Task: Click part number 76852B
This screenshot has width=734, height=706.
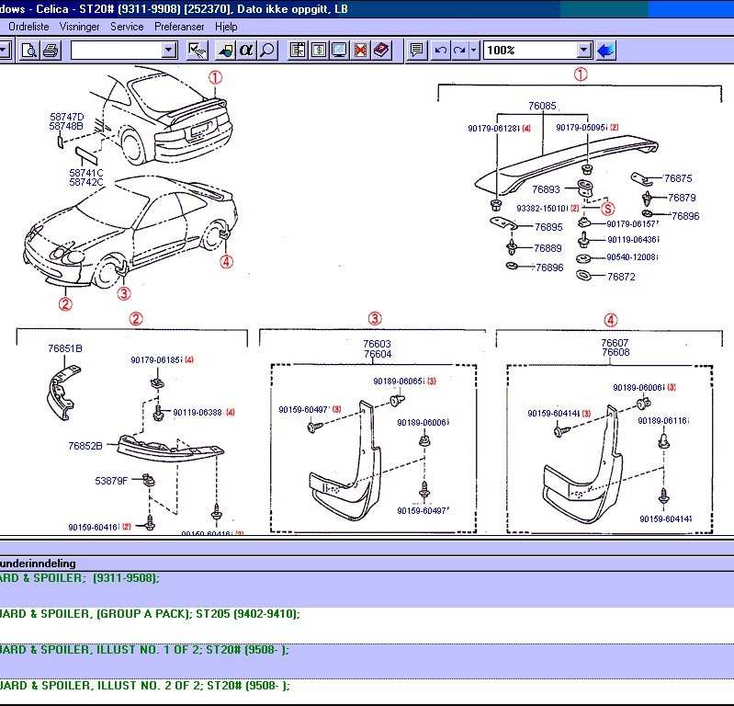Action: (x=85, y=446)
